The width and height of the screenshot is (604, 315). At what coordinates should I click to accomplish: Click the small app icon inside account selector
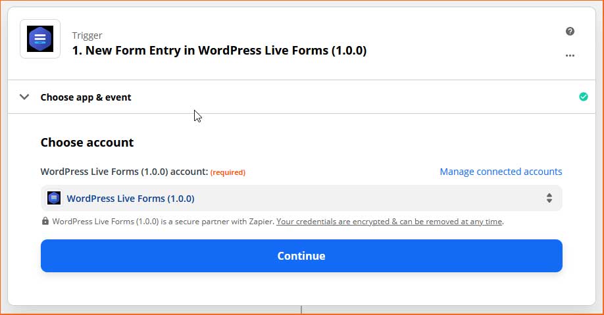[x=54, y=199]
